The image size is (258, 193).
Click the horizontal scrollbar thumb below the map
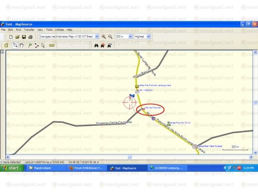[x=130, y=157]
